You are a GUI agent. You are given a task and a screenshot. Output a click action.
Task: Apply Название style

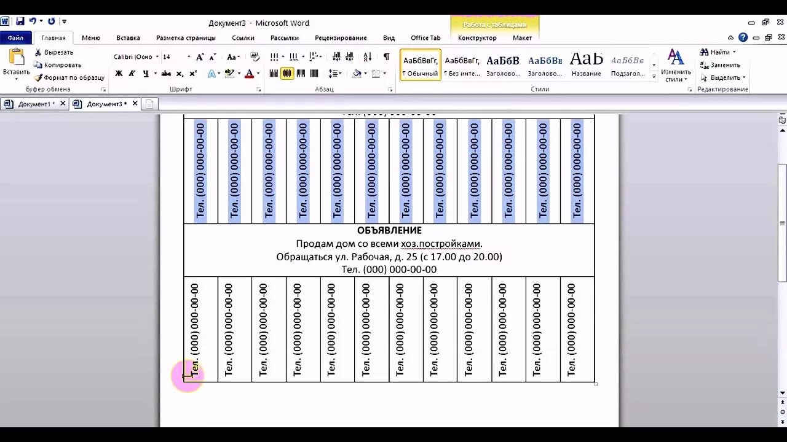pyautogui.click(x=586, y=66)
